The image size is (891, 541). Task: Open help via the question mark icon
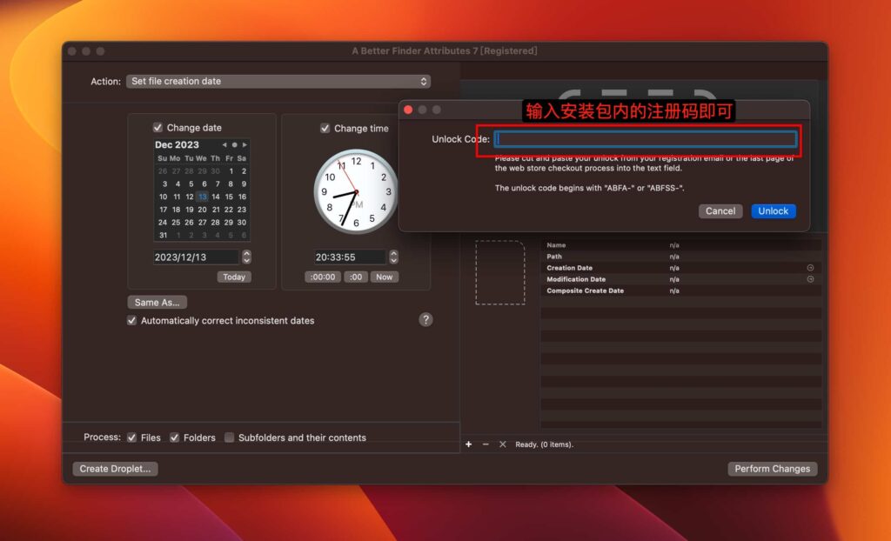[425, 319]
